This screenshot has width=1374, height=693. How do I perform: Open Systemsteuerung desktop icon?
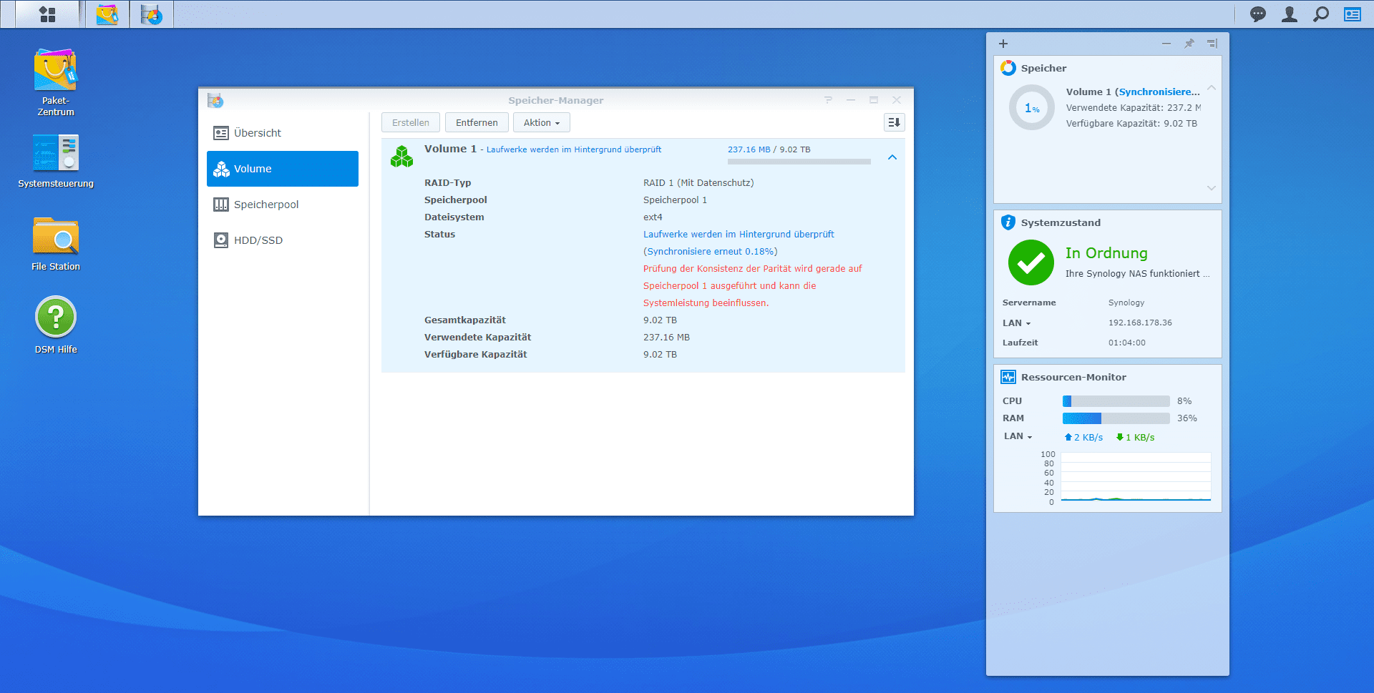(56, 162)
